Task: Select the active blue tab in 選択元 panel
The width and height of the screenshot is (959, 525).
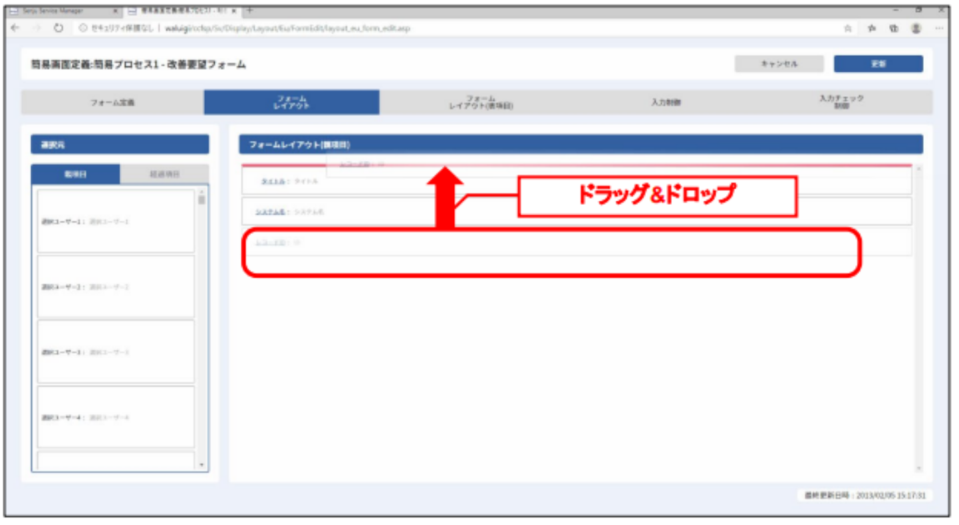Action: pyautogui.click(x=76, y=174)
